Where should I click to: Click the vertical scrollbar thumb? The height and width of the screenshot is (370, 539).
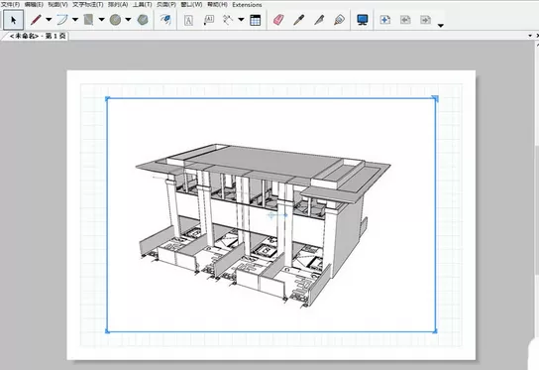[x=537, y=210]
